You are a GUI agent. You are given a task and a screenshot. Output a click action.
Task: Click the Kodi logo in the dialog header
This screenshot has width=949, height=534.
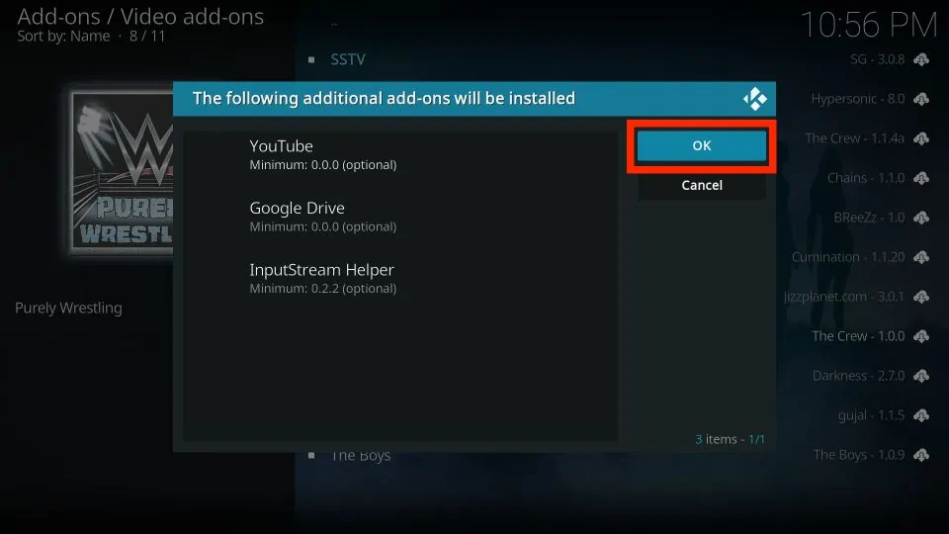754,99
